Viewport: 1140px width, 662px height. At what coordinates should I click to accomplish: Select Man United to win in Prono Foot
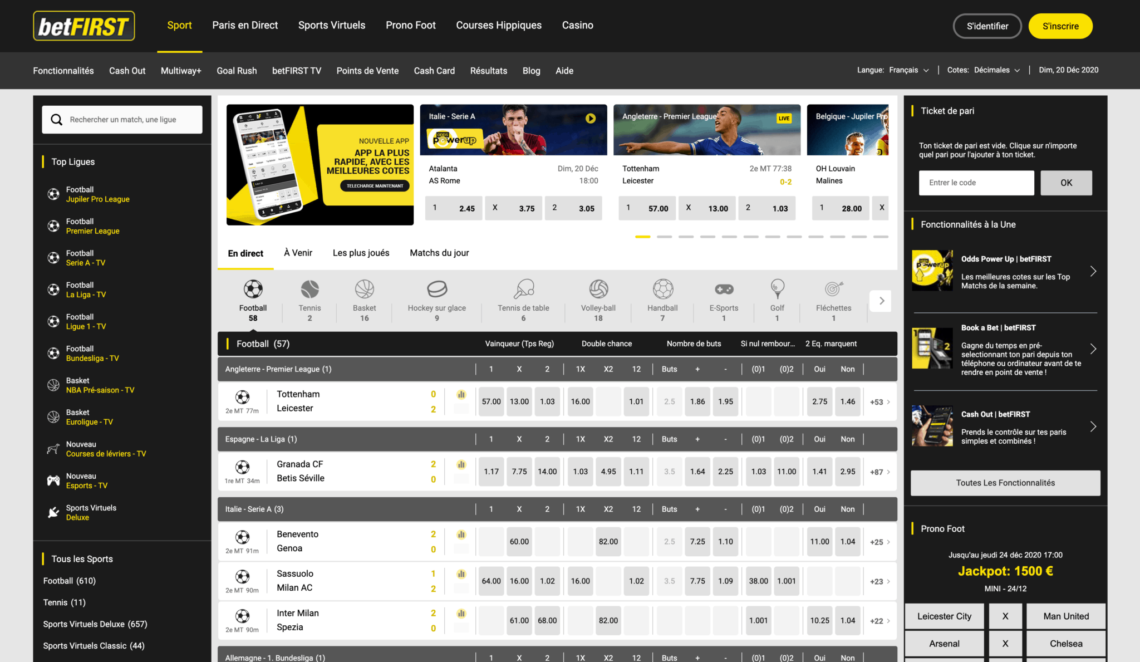[x=1065, y=616]
